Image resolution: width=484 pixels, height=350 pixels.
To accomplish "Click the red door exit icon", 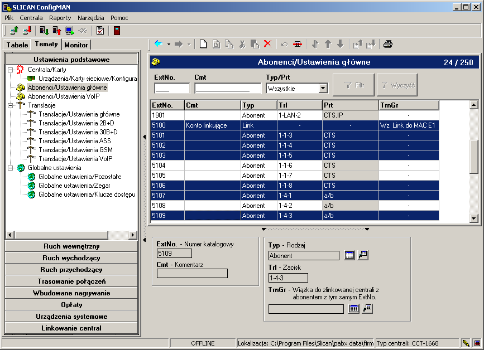I will [117, 31].
